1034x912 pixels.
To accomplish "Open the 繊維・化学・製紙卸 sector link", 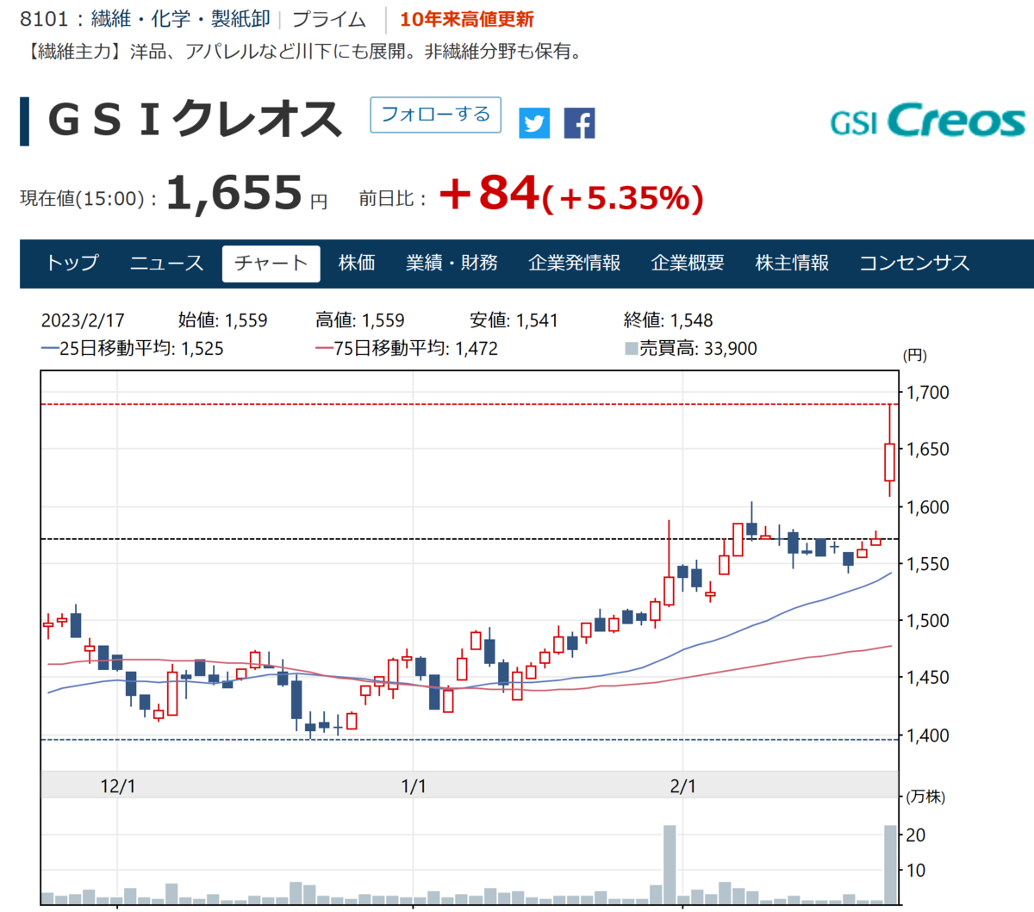I will pyautogui.click(x=180, y=19).
